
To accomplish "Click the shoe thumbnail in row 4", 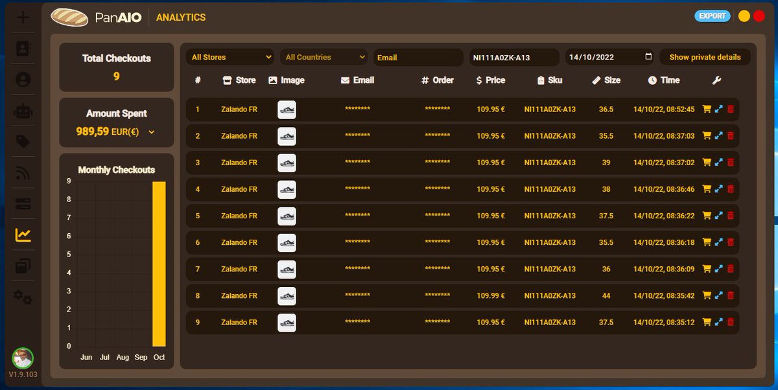I will coord(287,189).
